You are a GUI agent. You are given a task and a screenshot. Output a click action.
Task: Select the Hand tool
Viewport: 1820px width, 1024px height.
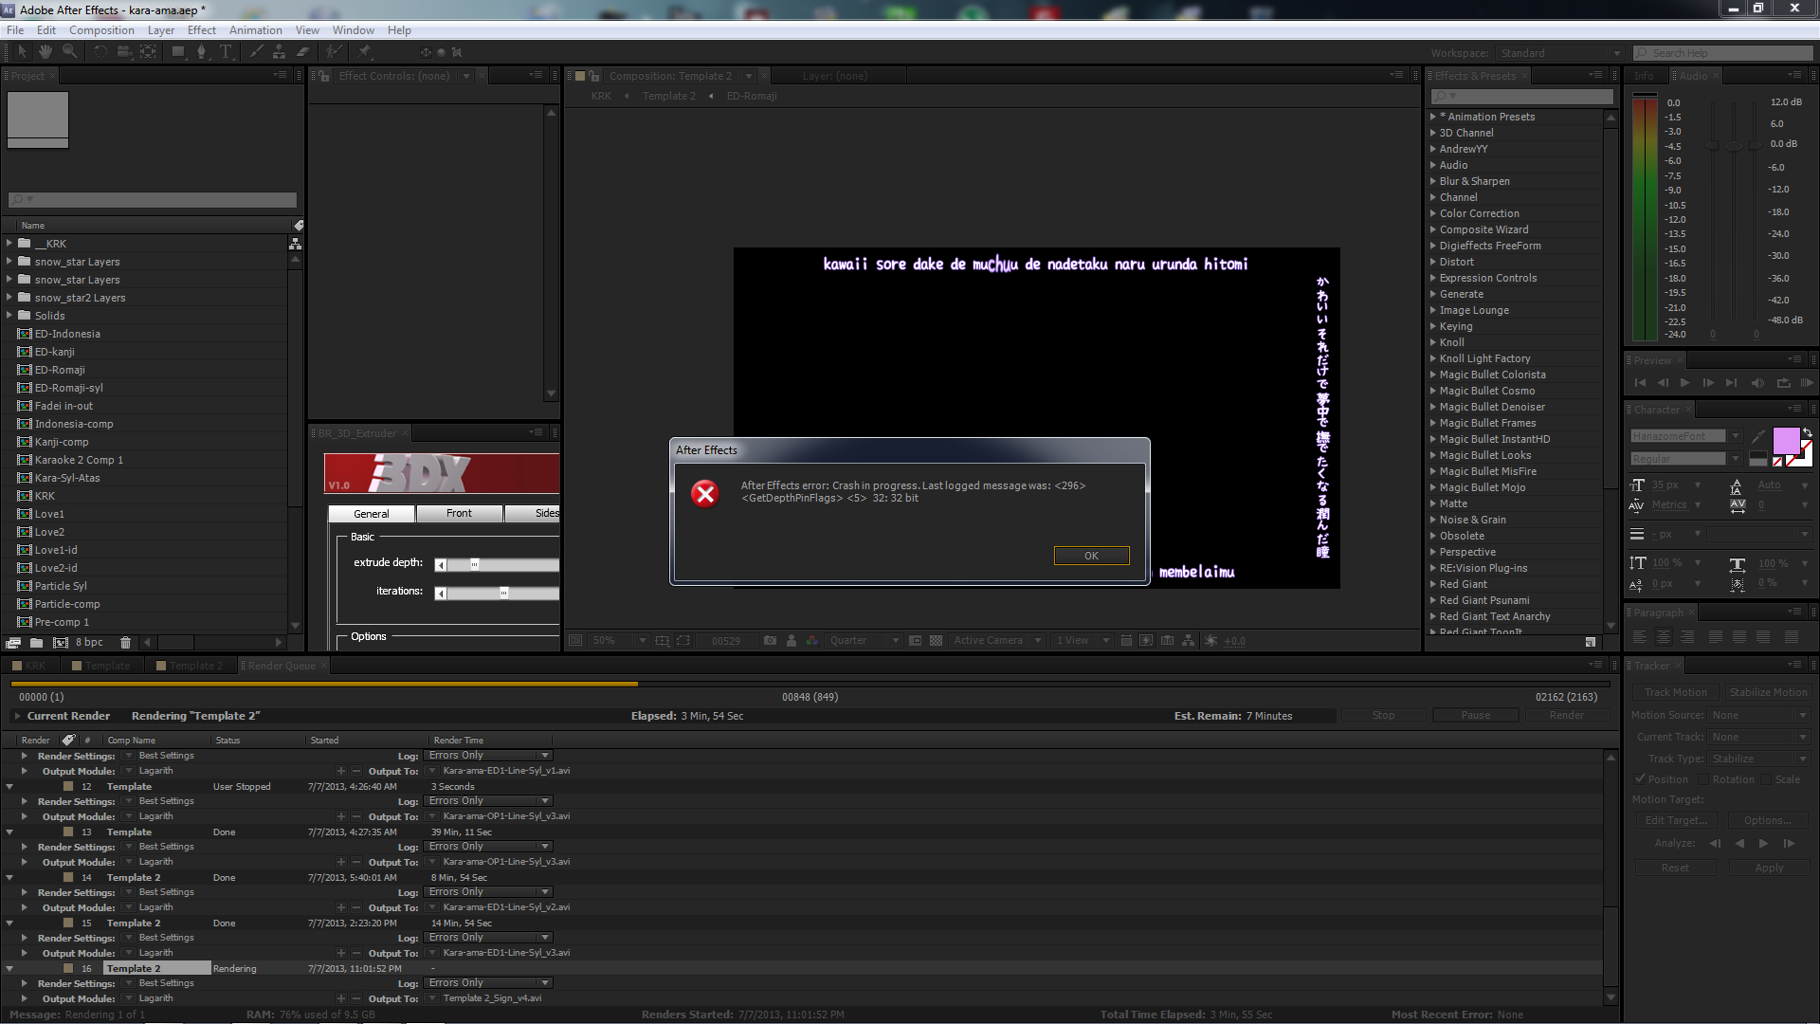coord(45,51)
